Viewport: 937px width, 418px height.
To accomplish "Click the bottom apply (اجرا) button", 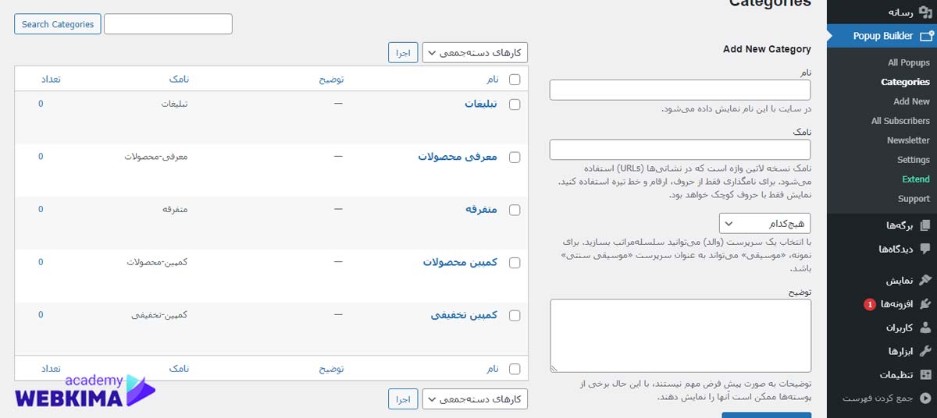I will 403,399.
